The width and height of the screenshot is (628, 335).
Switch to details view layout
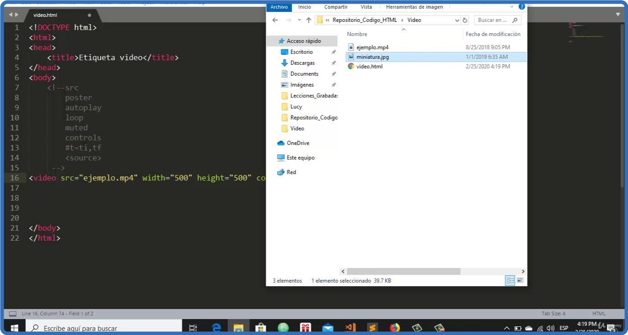pyautogui.click(x=510, y=280)
